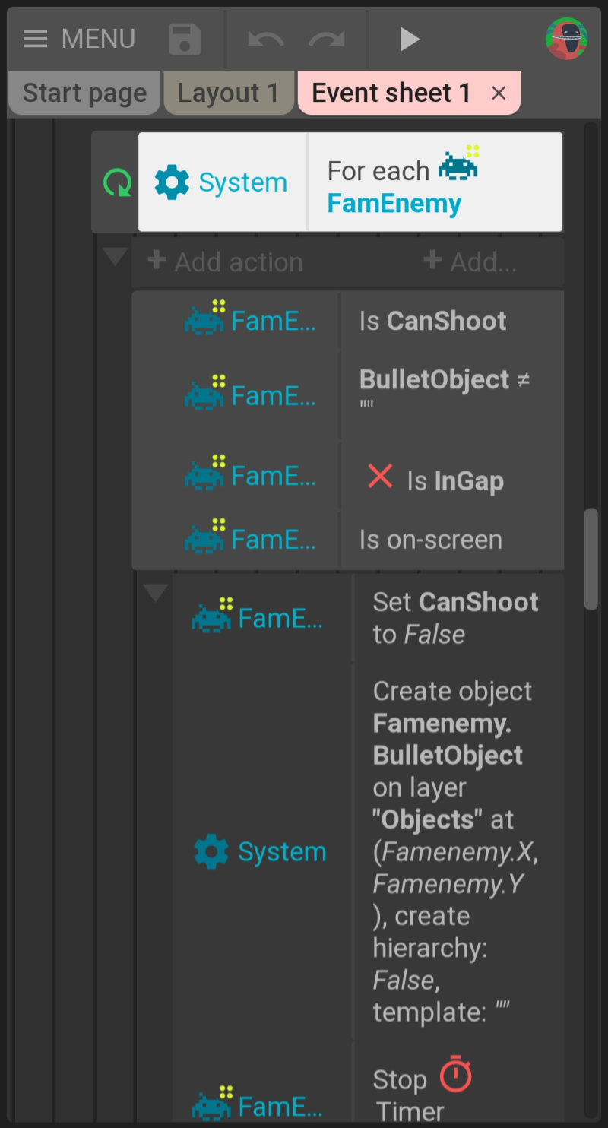Click the red Timer stopwatch icon

455,1074
